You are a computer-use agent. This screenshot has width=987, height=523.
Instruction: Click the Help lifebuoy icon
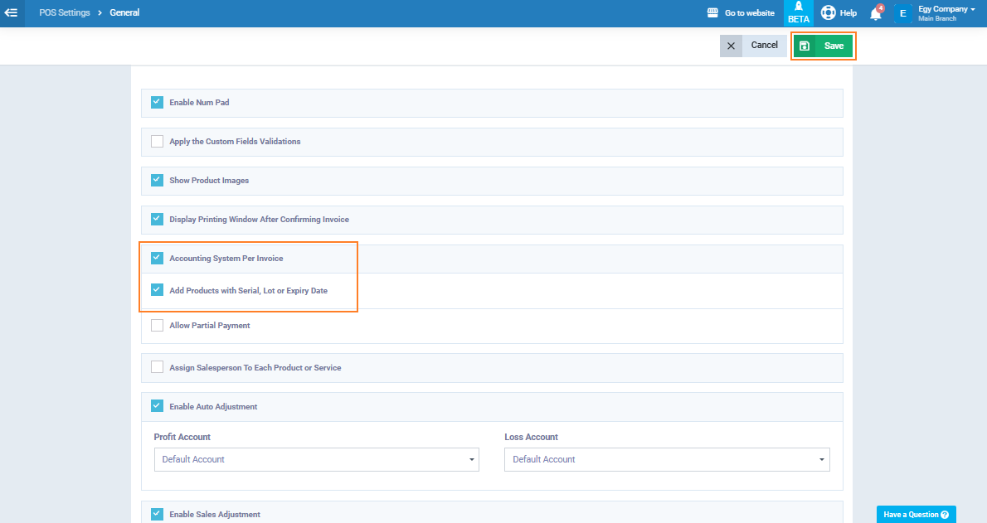(828, 13)
